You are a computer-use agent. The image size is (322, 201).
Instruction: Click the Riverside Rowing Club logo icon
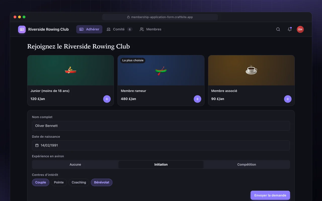(22, 29)
